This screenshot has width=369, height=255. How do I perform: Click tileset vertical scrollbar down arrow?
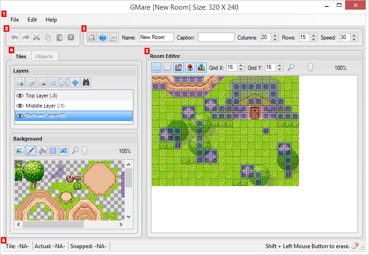(128, 217)
